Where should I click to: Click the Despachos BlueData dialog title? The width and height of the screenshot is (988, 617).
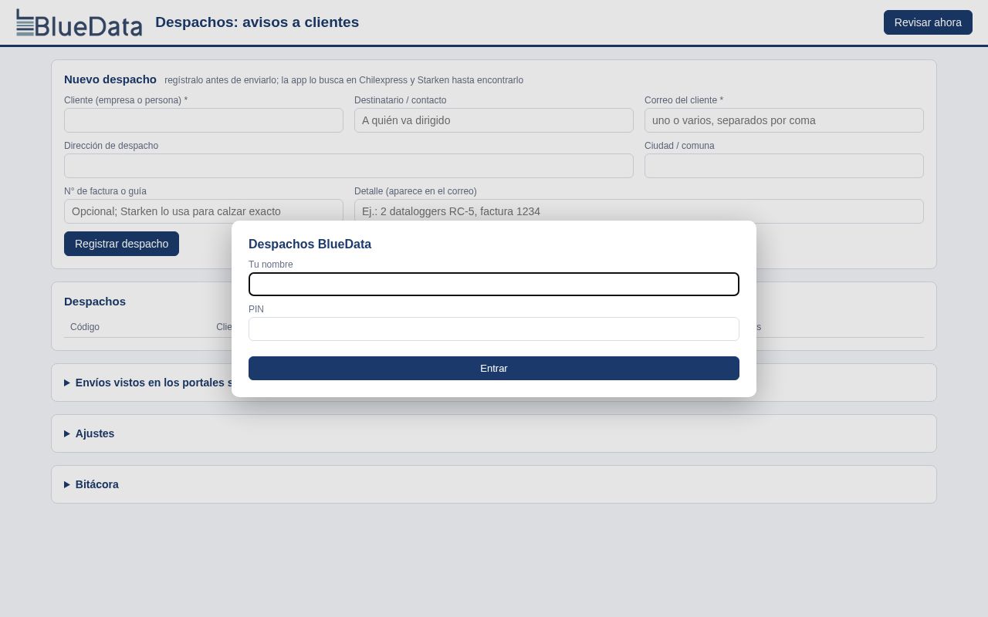pyautogui.click(x=310, y=244)
